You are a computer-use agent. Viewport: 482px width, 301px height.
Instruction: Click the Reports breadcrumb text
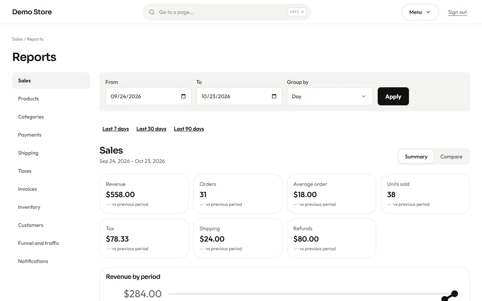[35, 39]
